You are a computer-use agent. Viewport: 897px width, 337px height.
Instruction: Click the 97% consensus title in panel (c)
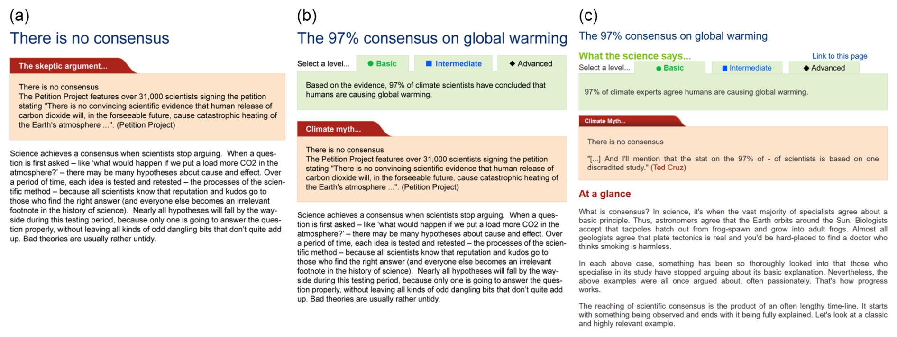click(673, 36)
